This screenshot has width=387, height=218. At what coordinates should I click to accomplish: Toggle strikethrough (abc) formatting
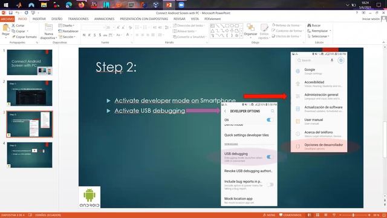tap(105, 35)
